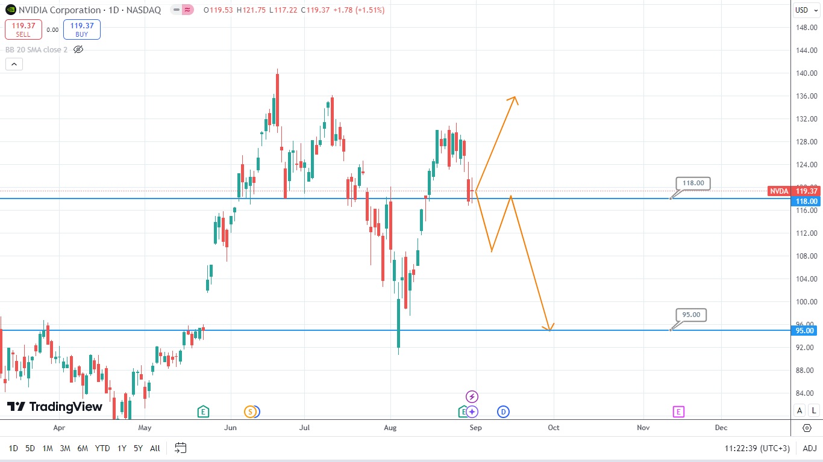823x462 pixels.
Task: Click the blue 95.00 price-axis tag
Action: (x=806, y=330)
